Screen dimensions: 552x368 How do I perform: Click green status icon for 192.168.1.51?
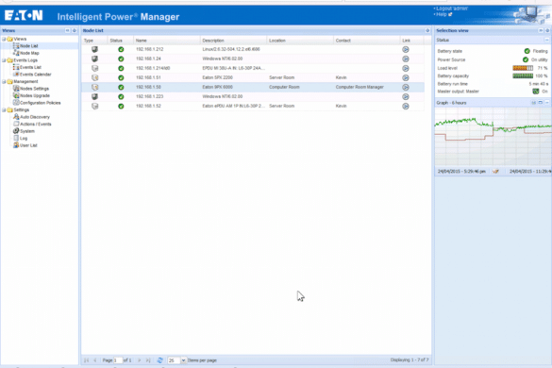click(x=121, y=77)
